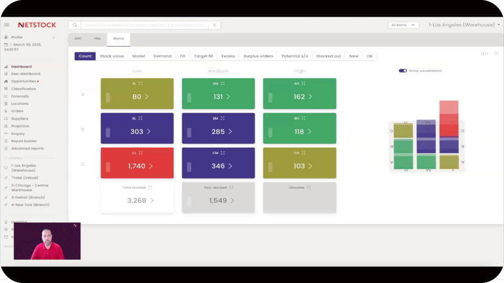Select the Excess filter
The width and height of the screenshot is (504, 283).
(228, 56)
